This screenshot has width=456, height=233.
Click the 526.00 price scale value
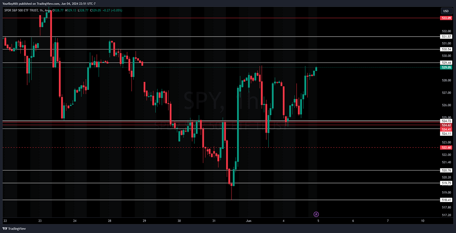pyautogui.click(x=446, y=105)
